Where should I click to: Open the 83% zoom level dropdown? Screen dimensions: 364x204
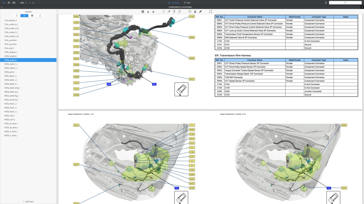pos(23,2)
